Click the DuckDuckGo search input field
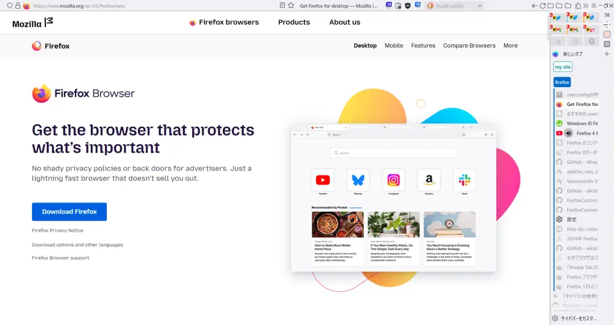This screenshot has width=614, height=325. [454, 6]
